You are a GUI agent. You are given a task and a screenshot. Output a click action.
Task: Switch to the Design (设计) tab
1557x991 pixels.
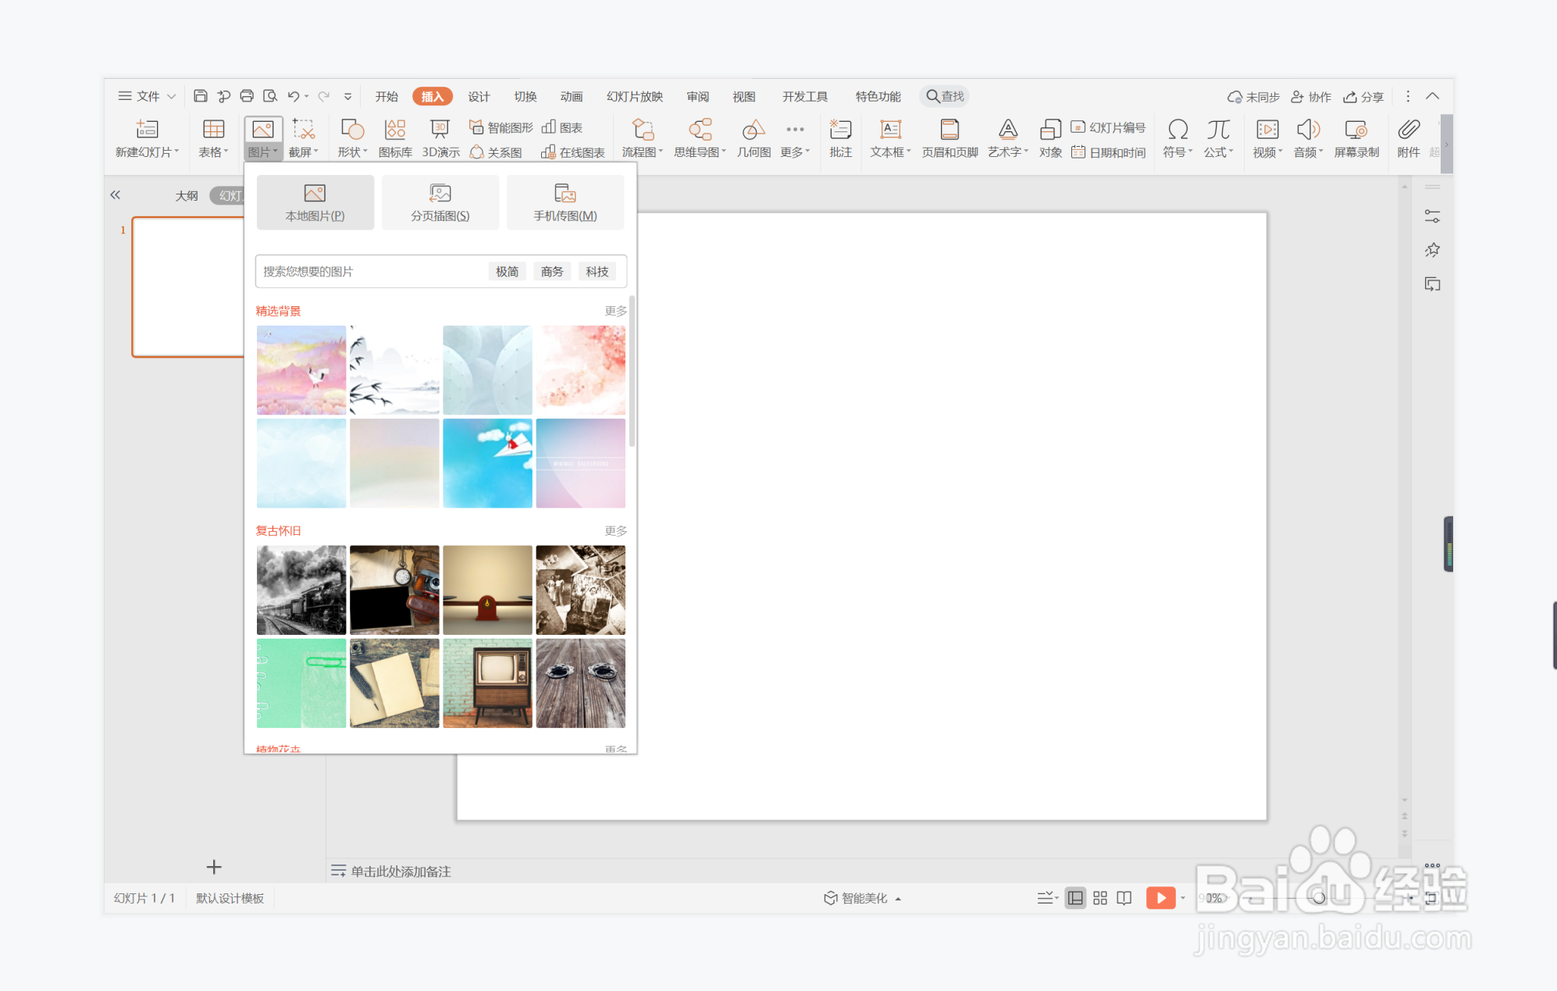(479, 96)
